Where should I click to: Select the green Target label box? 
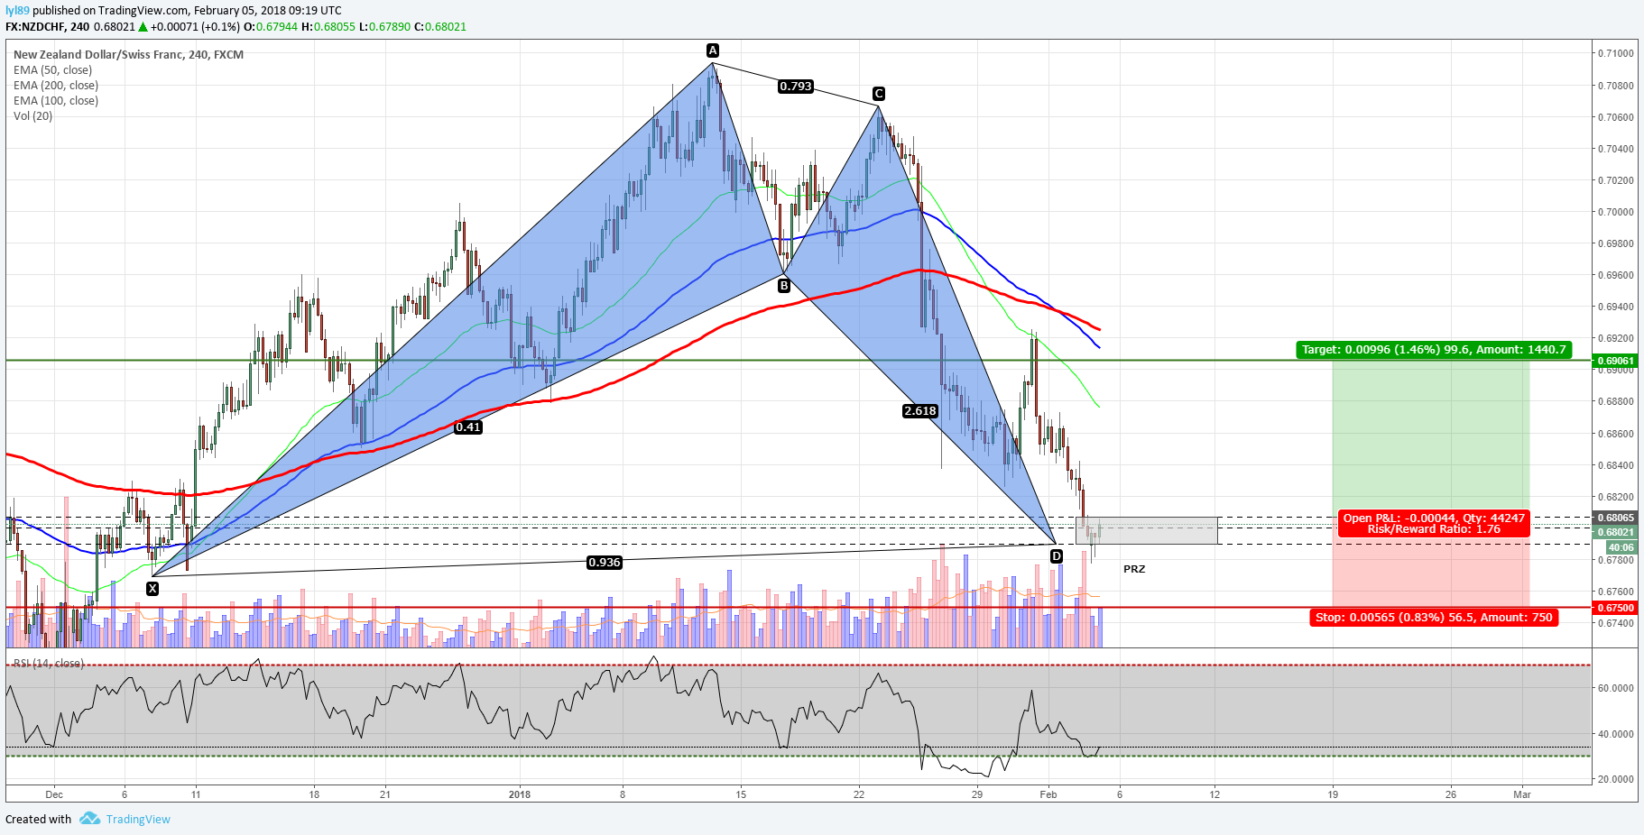(x=1434, y=350)
